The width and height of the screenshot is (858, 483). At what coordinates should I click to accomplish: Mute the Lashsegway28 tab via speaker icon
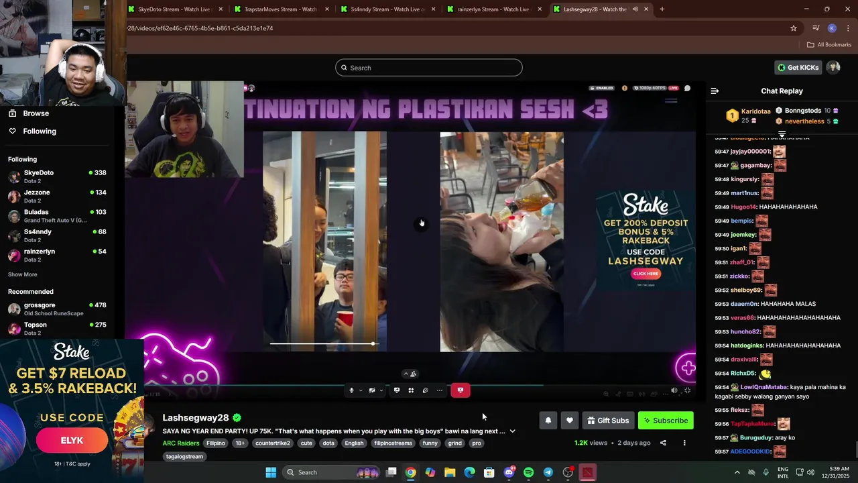pyautogui.click(x=635, y=9)
